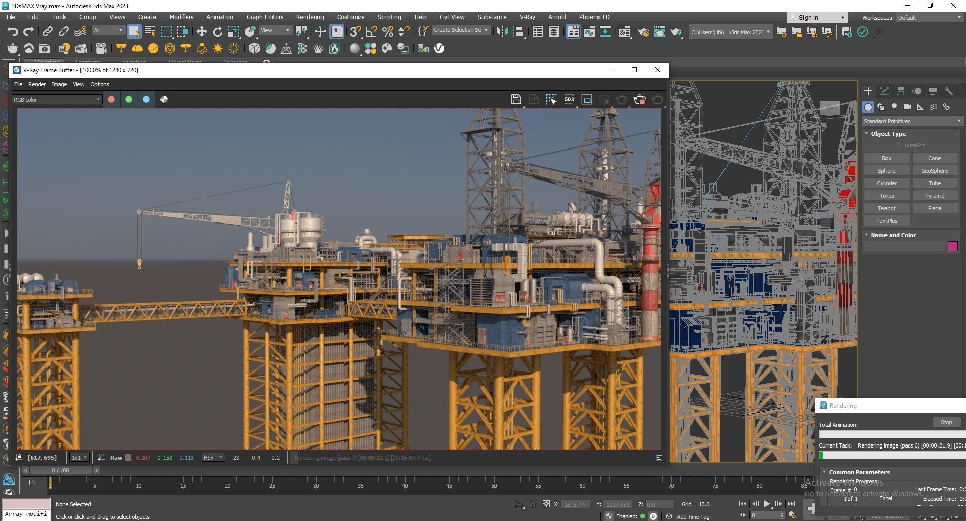Stop the rendering with Stop button
The height and width of the screenshot is (521, 966).
click(x=946, y=423)
